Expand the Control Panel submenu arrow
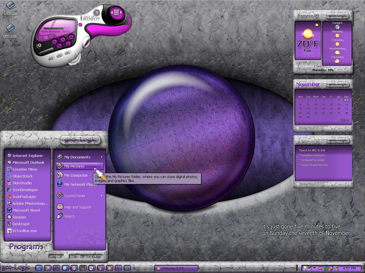This screenshot has height=273, width=365. click(102, 196)
